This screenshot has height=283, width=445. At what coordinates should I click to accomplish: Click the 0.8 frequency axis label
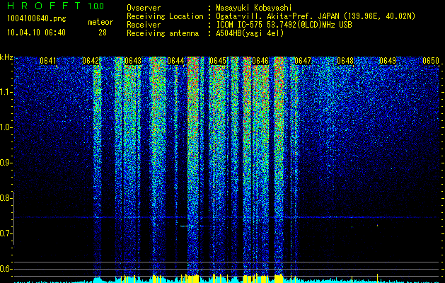click(6, 198)
